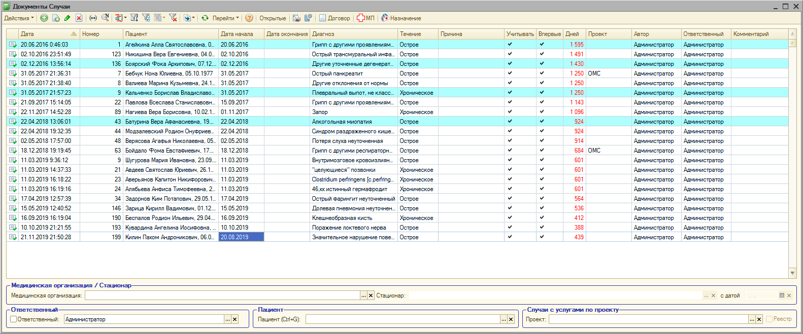Click the Copy document icon
803x334 pixels.
[56, 18]
